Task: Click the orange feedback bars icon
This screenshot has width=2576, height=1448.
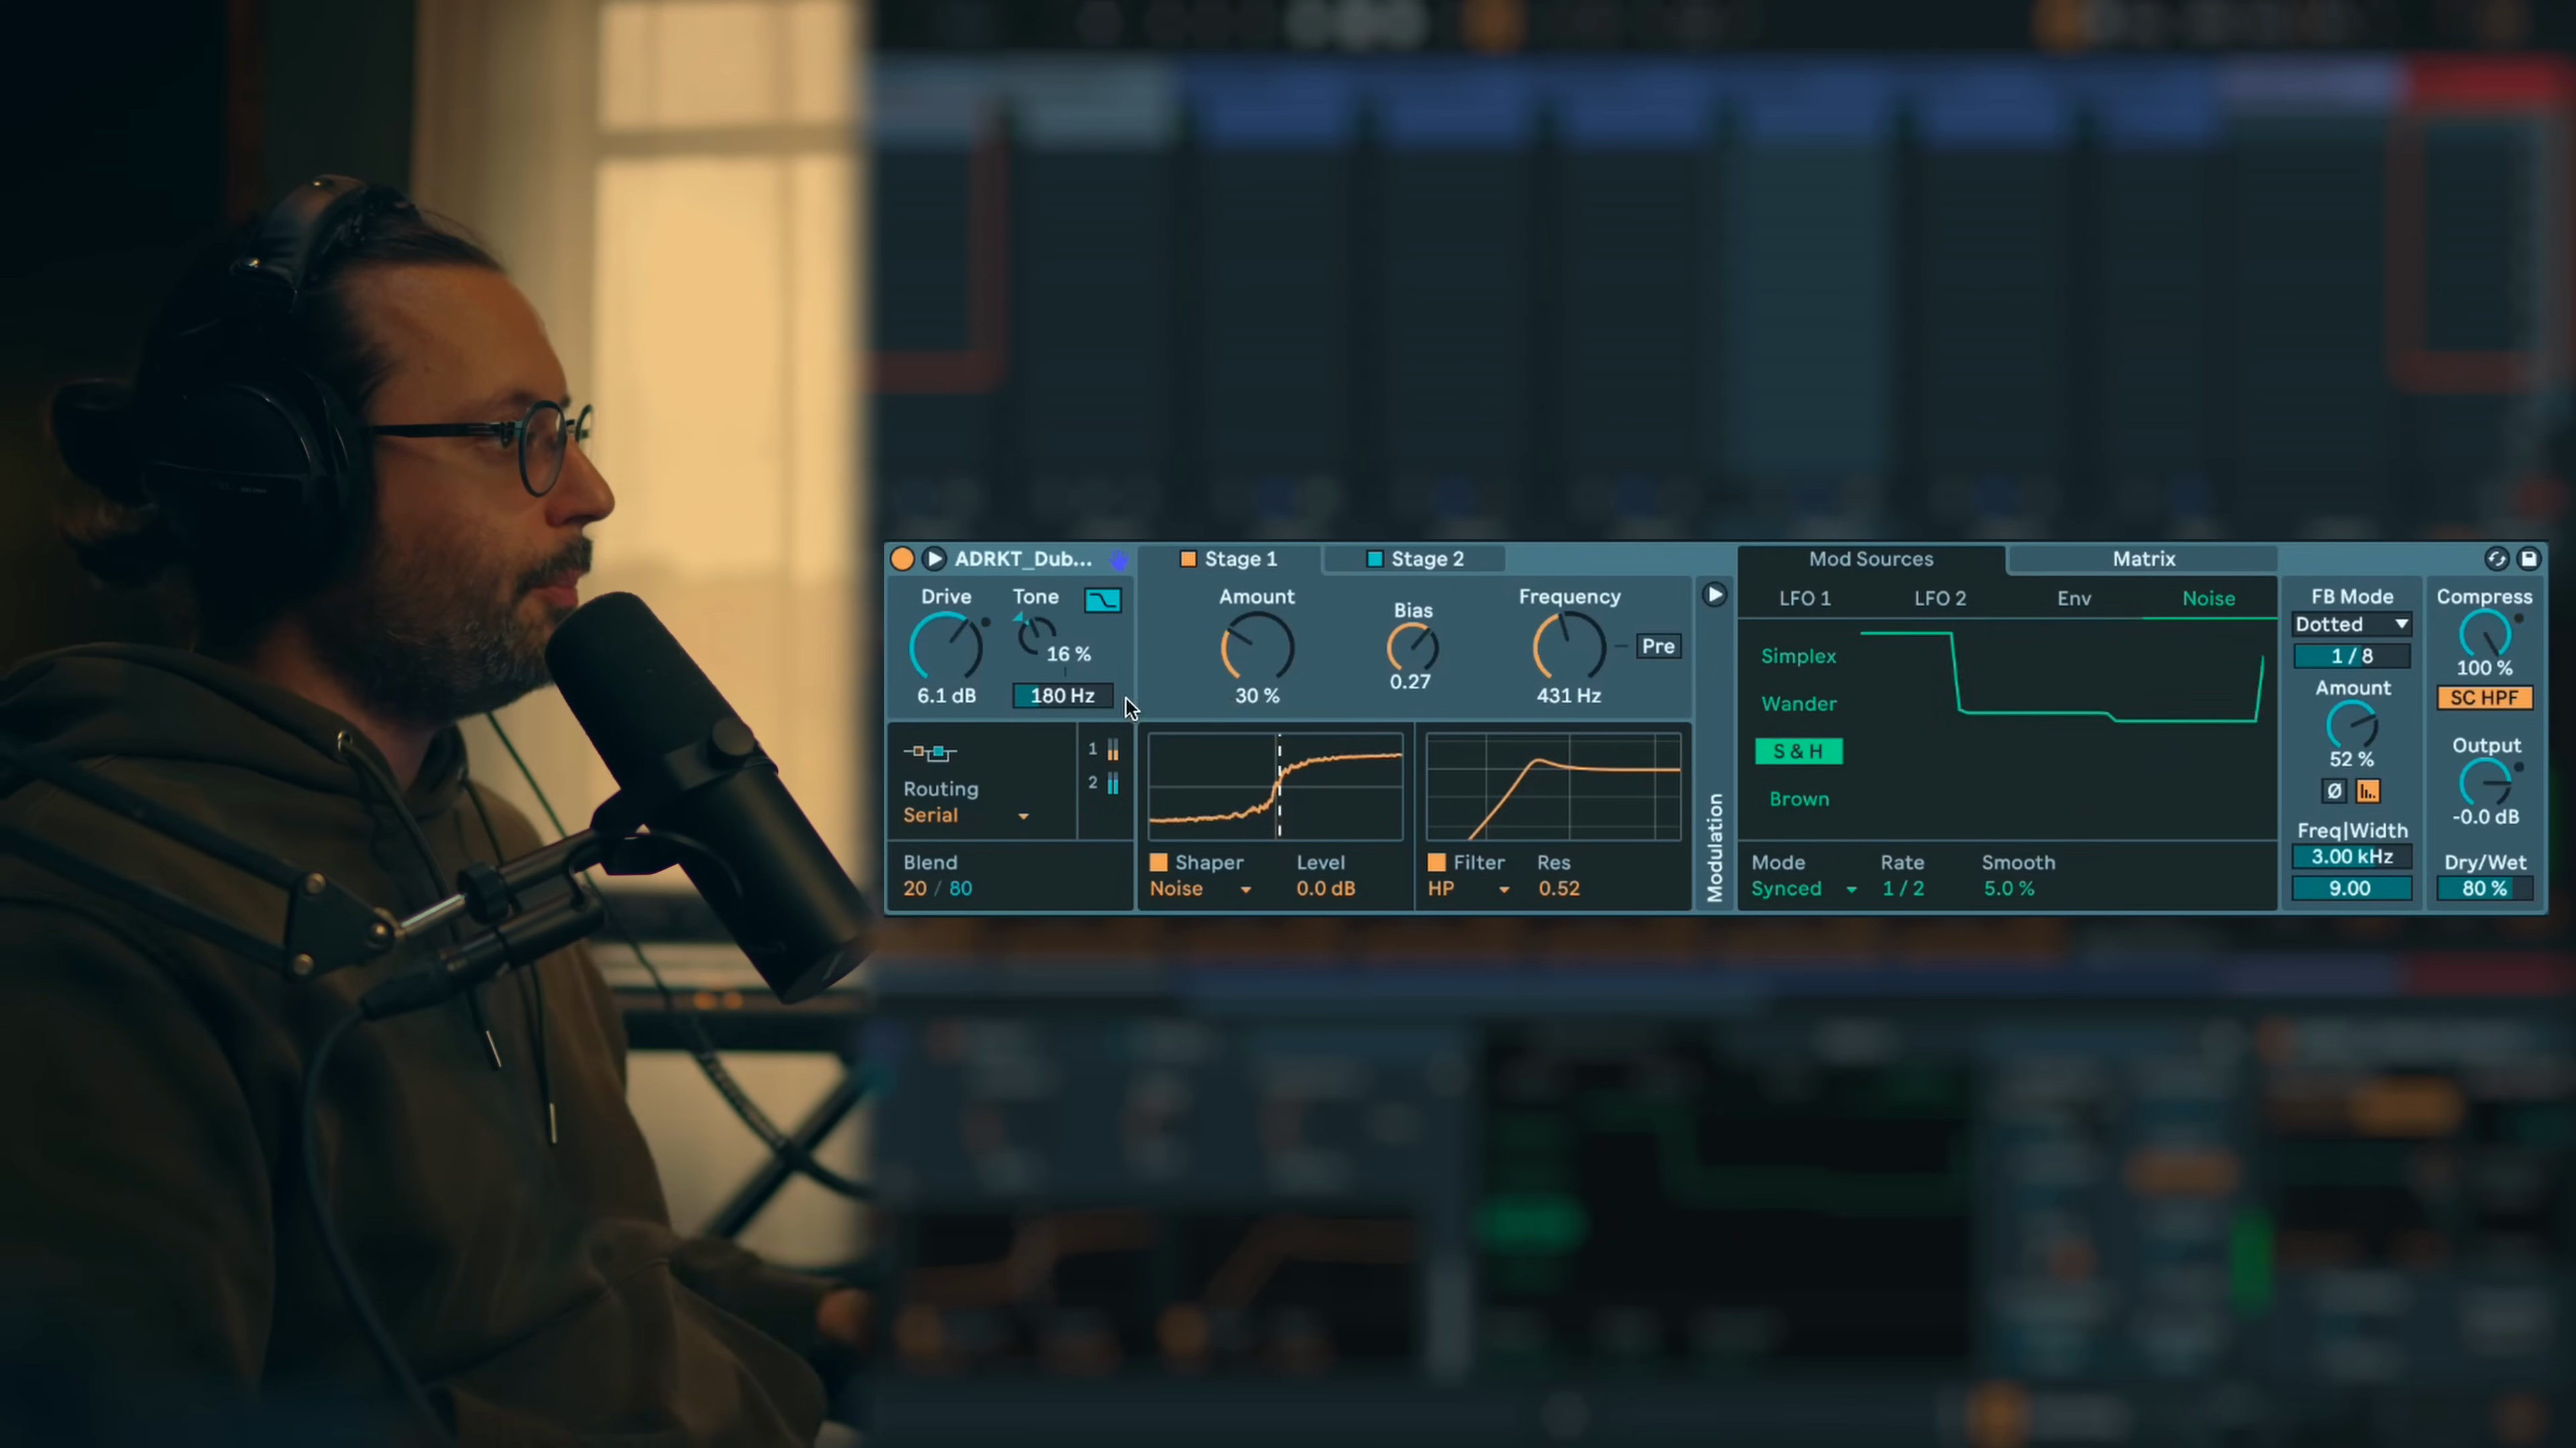Action: (2367, 790)
